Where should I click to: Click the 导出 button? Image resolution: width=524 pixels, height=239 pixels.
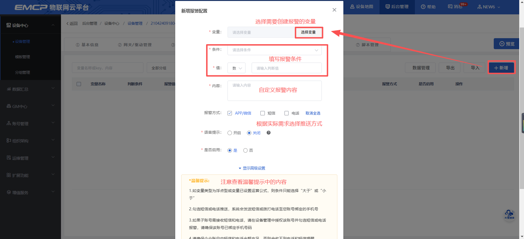coord(450,68)
